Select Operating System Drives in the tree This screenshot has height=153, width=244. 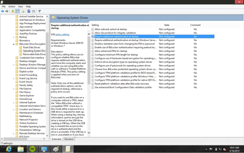(34, 51)
